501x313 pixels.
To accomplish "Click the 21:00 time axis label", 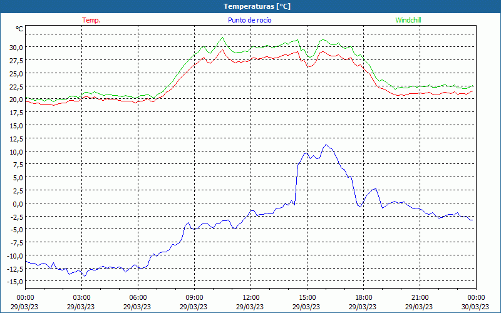I will (420, 298).
